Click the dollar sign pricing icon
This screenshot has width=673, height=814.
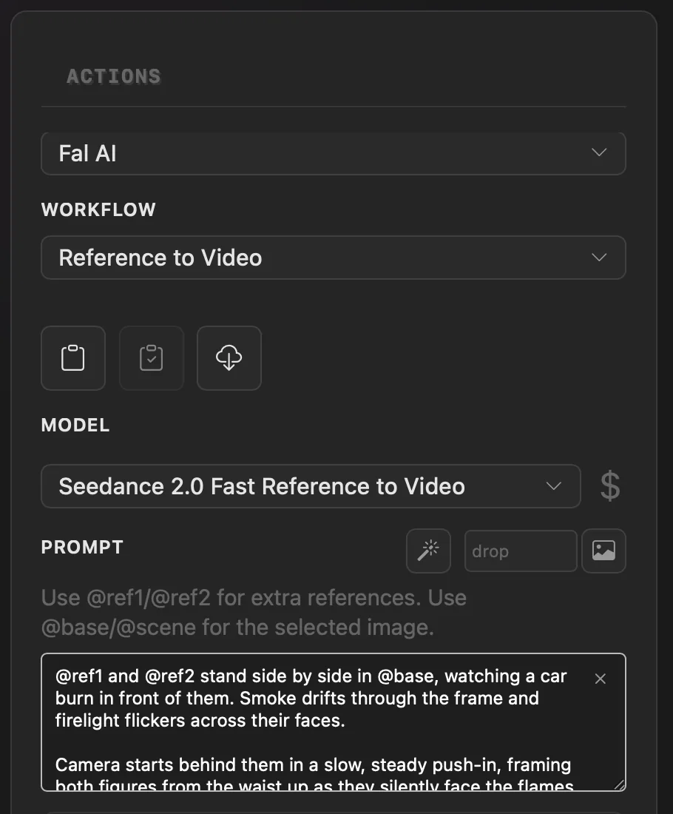[x=609, y=486]
